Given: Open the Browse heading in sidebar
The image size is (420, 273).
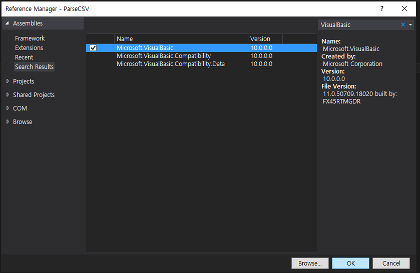Looking at the screenshot, I should pos(23,122).
